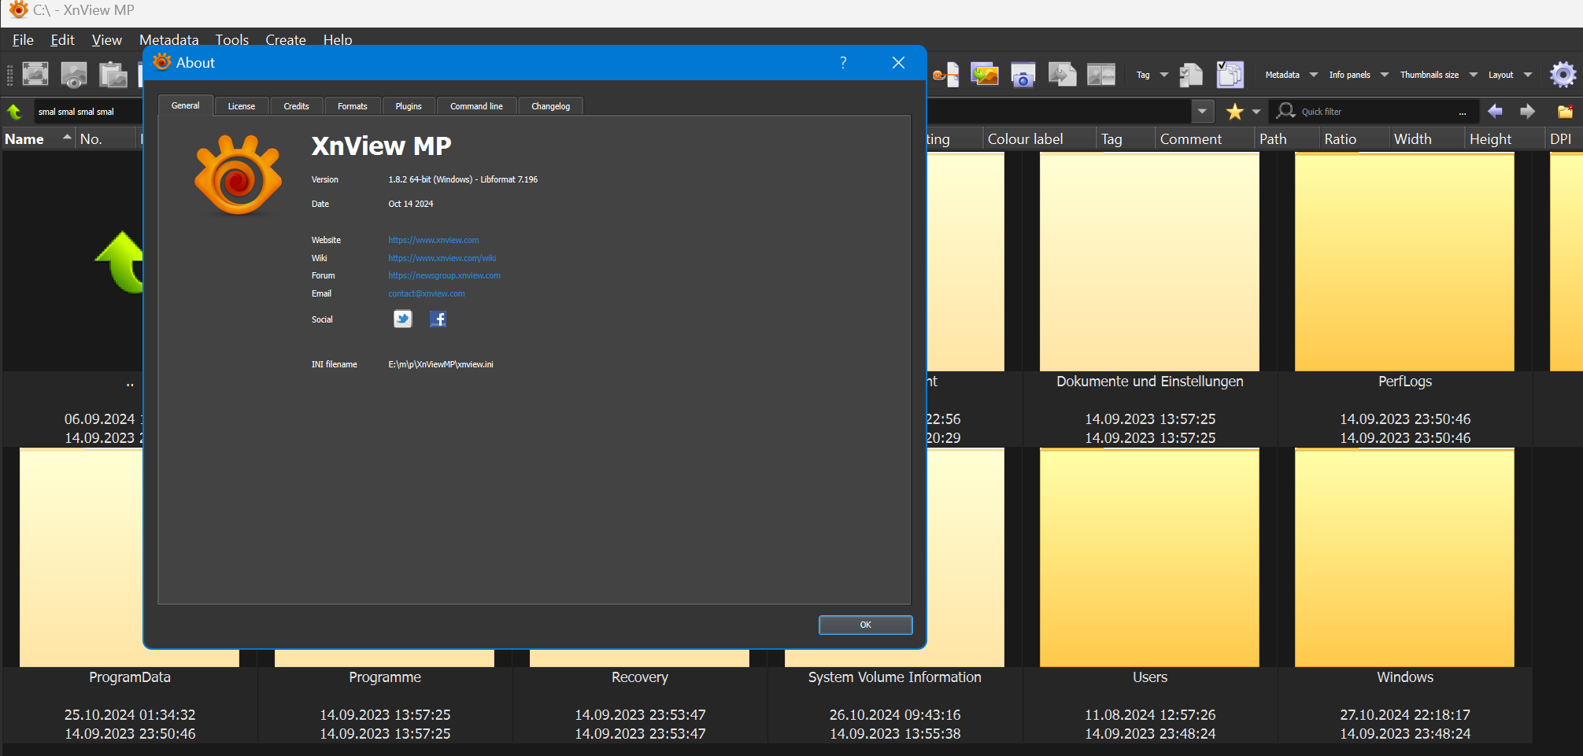
Task: Click the import-clipboard image icon
Action: pos(113,75)
